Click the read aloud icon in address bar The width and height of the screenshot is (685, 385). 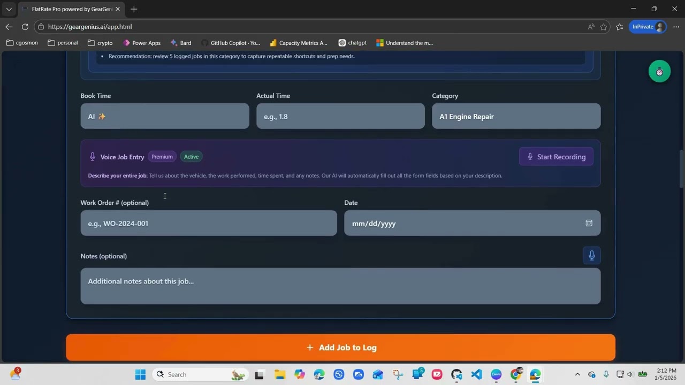point(591,27)
